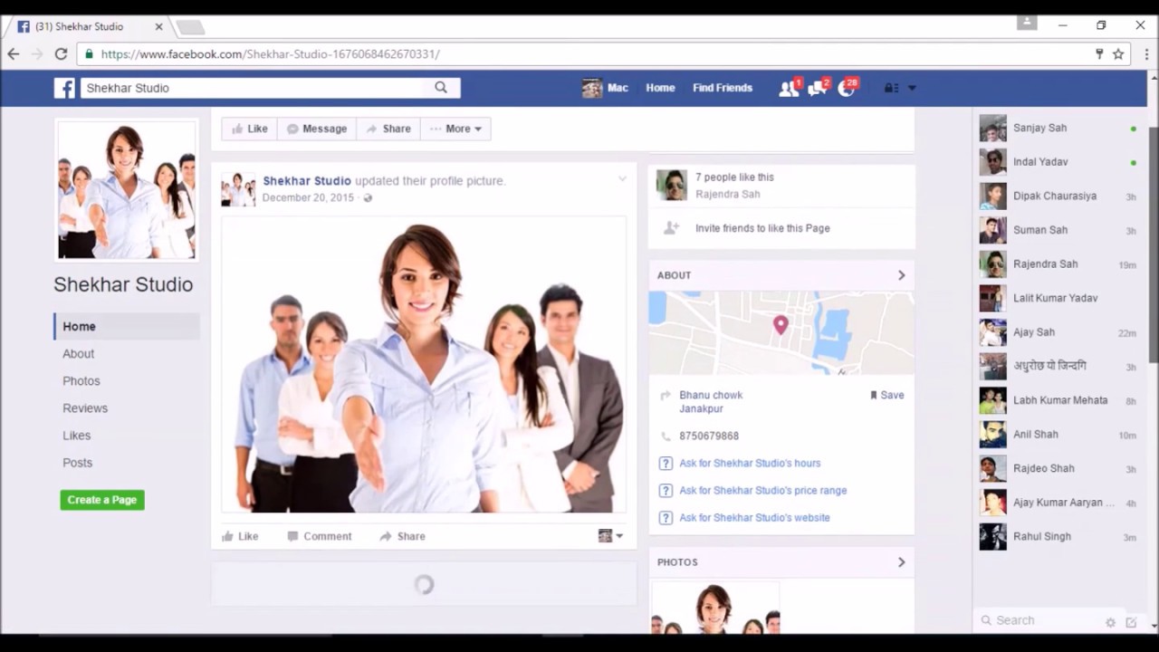Screen dimensions: 1159x652
Task: Open chat with Sanjay Sah
Action: pyautogui.click(x=1058, y=128)
